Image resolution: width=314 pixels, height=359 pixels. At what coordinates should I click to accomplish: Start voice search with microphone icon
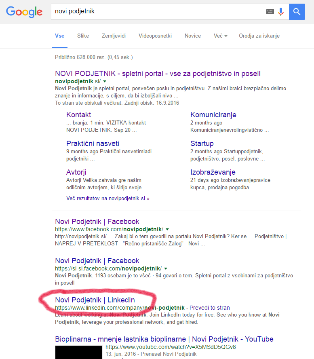[x=281, y=11]
